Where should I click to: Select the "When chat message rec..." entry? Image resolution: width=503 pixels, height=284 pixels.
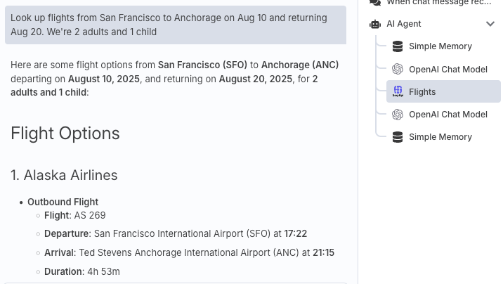coord(439,3)
